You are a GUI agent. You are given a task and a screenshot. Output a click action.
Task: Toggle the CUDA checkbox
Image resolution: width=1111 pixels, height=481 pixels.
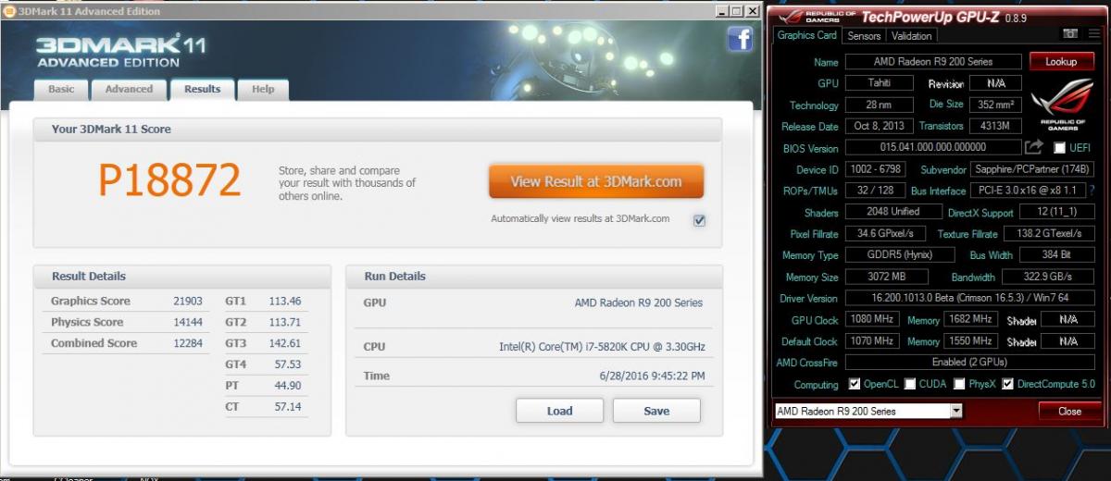click(x=911, y=384)
